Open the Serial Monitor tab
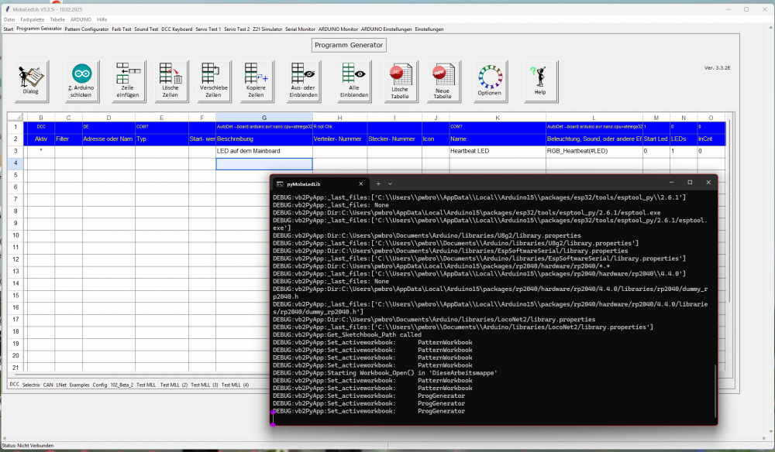This screenshot has width=775, height=452. [300, 29]
